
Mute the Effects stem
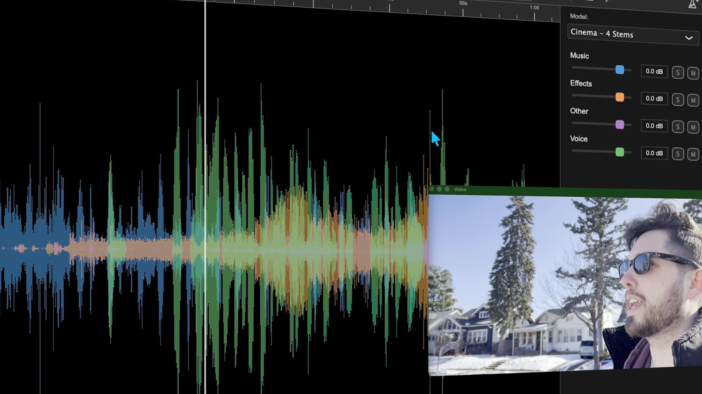pyautogui.click(x=693, y=100)
